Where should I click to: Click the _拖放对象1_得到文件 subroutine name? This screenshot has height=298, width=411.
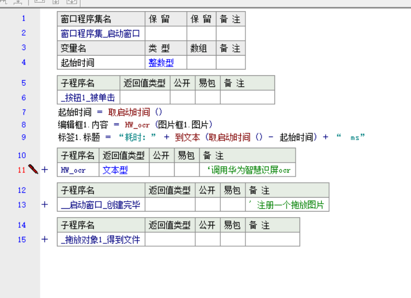[101, 240]
